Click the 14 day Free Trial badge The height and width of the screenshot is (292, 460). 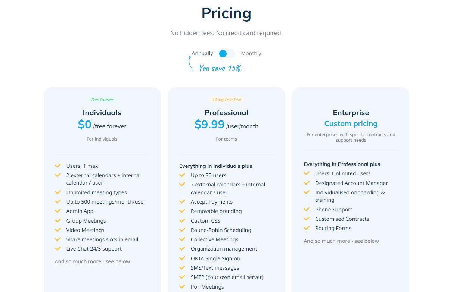click(226, 100)
